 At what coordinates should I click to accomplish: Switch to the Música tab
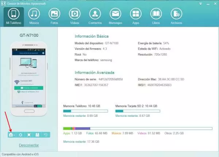click(x=34, y=17)
